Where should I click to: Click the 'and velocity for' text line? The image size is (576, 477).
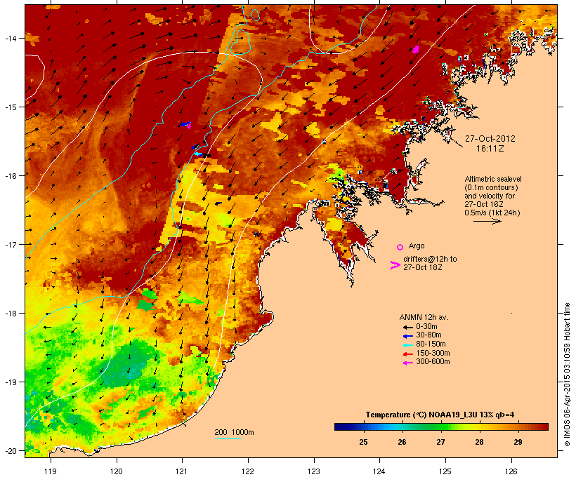click(x=490, y=196)
